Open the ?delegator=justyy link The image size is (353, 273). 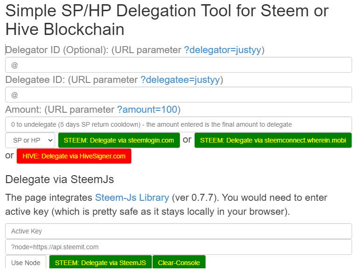223,50
